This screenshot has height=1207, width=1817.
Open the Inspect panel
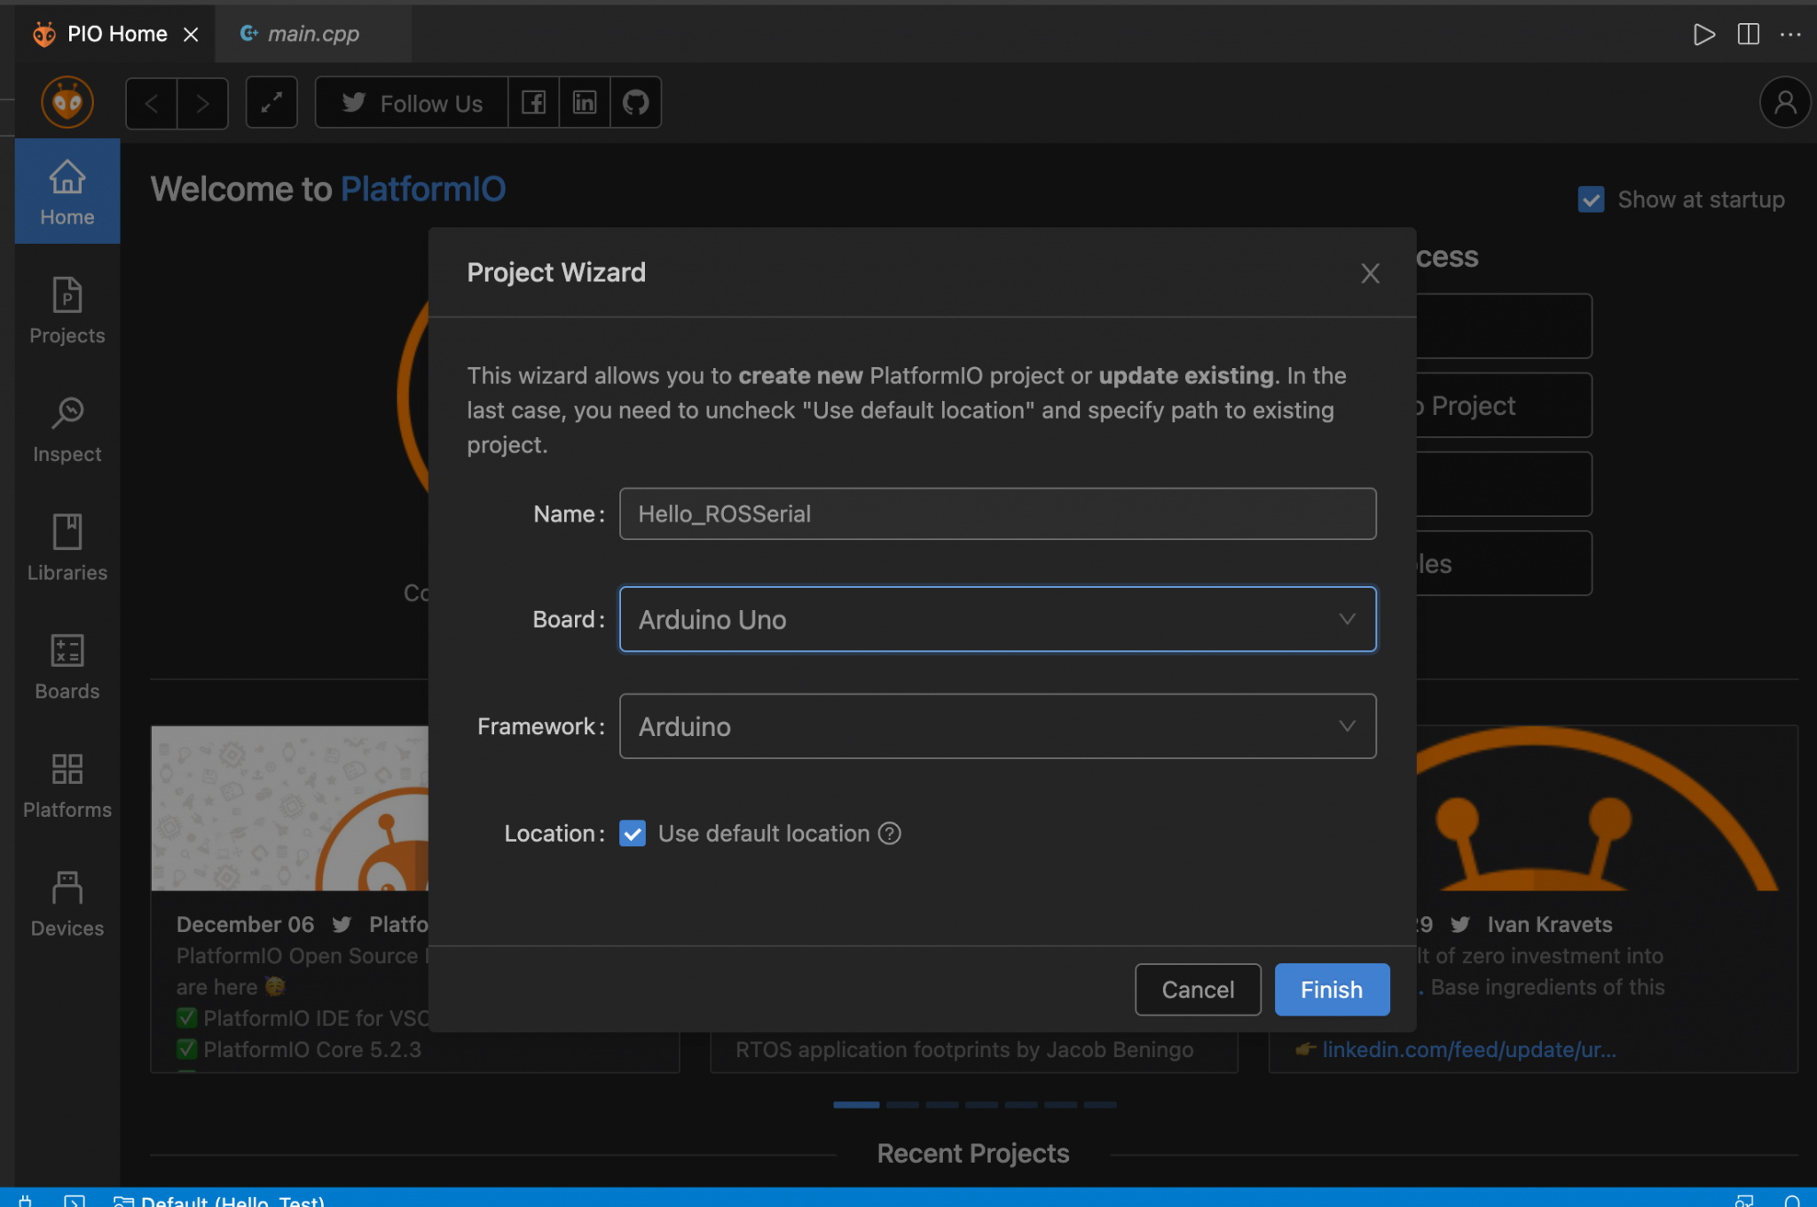click(x=67, y=428)
